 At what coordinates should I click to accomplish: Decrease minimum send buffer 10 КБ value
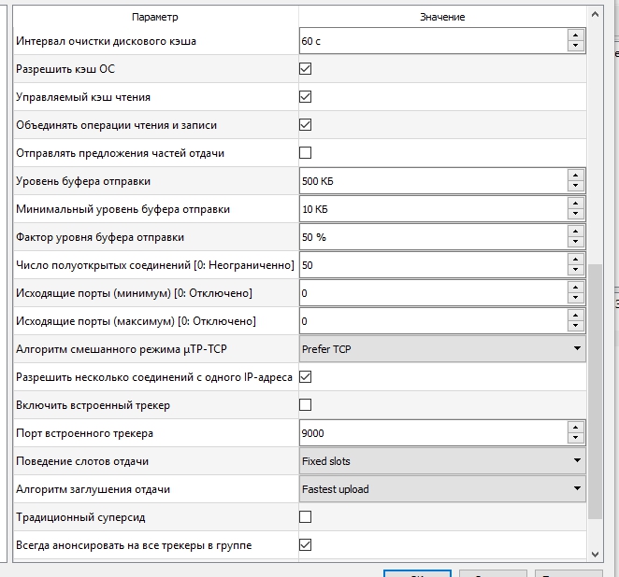tap(576, 214)
